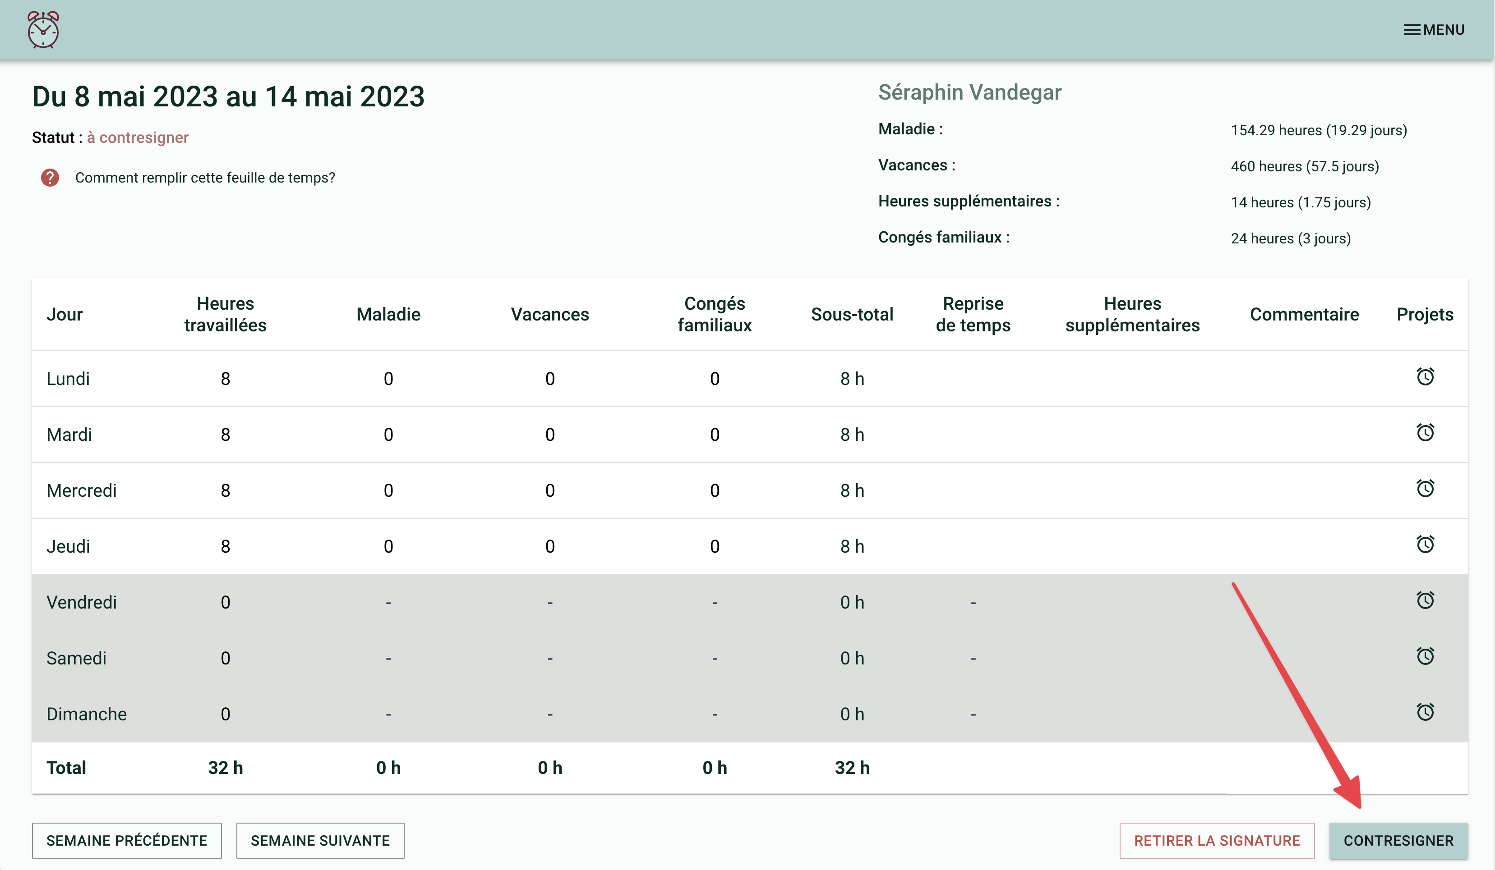Go to Semaine suivante

coord(320,840)
